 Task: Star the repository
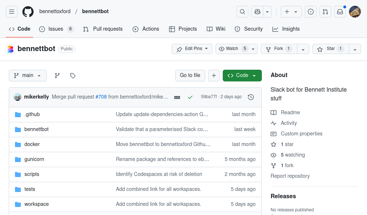click(x=330, y=49)
